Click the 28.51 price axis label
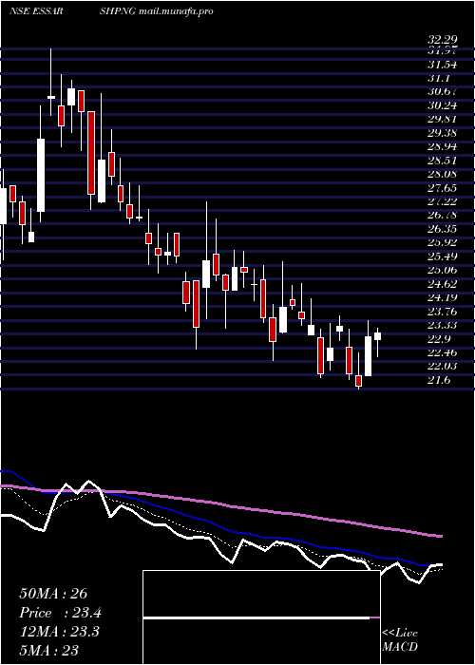Viewport: 475px width, 665px height. pos(443,161)
